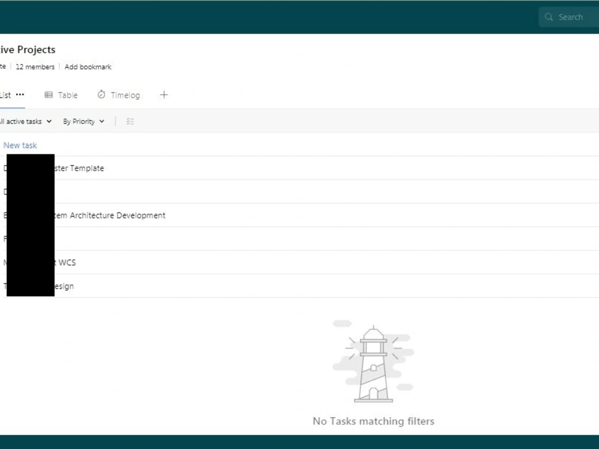This screenshot has width=599, height=449.
Task: Click the Projects page title
Action: click(x=28, y=50)
